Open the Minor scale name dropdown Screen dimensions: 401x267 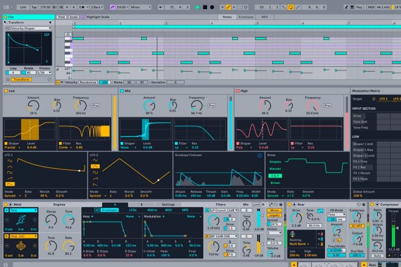click(141, 7)
